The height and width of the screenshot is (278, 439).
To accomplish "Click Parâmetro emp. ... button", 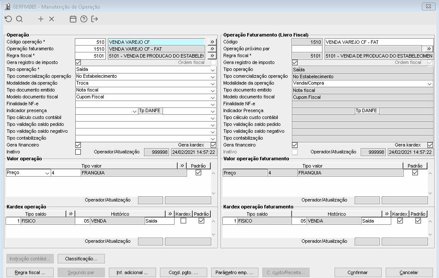I will pyautogui.click(x=234, y=272).
